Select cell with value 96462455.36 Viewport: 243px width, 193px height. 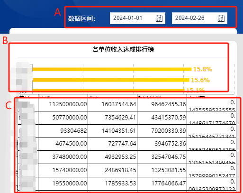click(x=162, y=104)
